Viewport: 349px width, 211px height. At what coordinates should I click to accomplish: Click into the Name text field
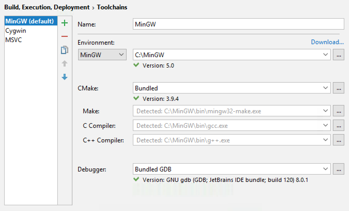pyautogui.click(x=238, y=24)
